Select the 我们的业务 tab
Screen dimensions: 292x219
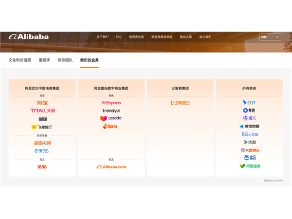(x=90, y=60)
